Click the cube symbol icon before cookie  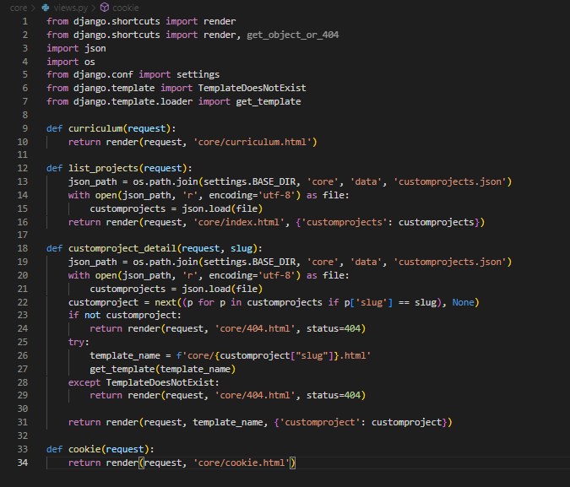(106, 6)
